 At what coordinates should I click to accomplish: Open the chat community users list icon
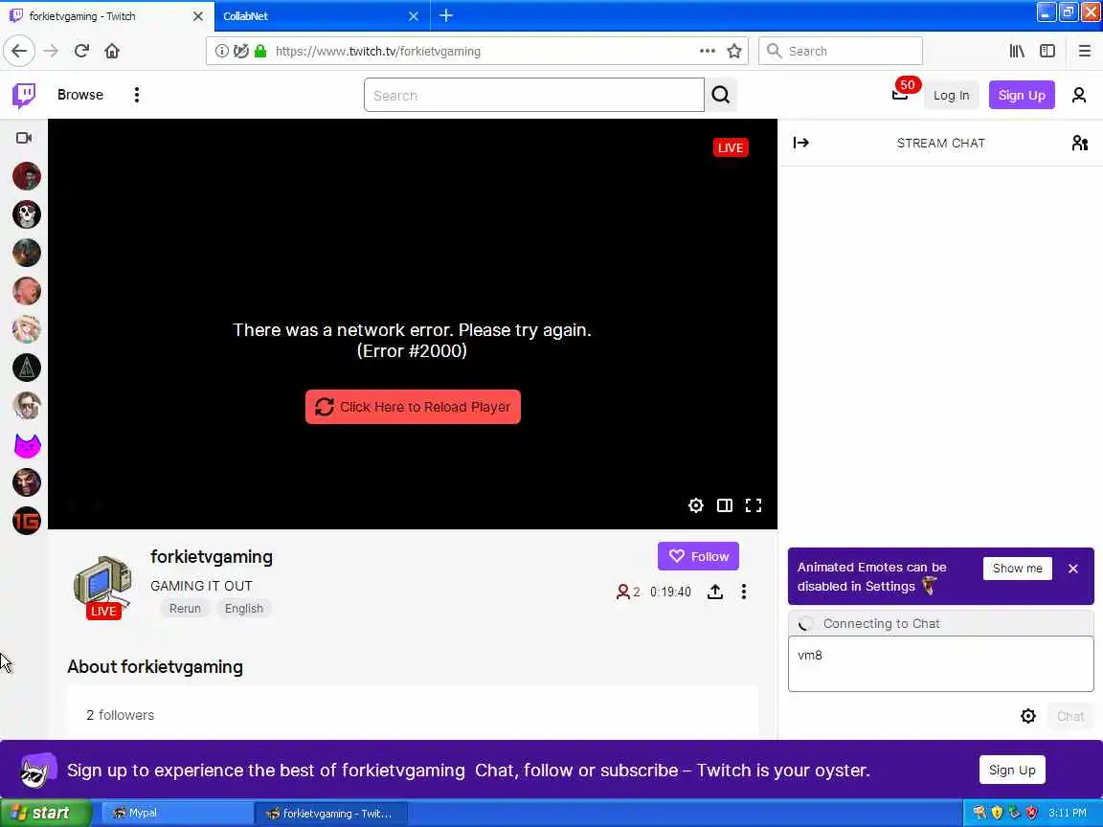point(1079,143)
